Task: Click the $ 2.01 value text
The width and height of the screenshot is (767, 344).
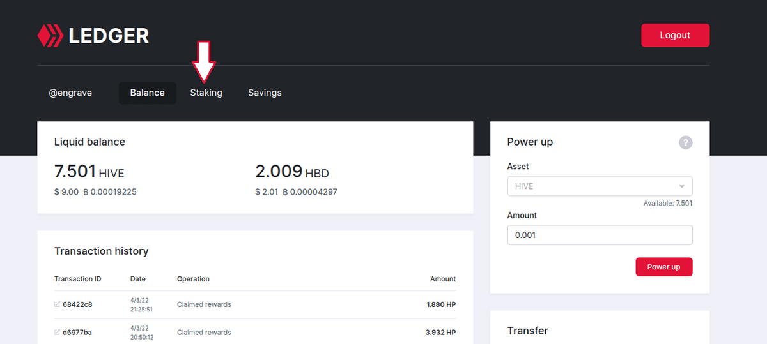Action: click(x=267, y=192)
